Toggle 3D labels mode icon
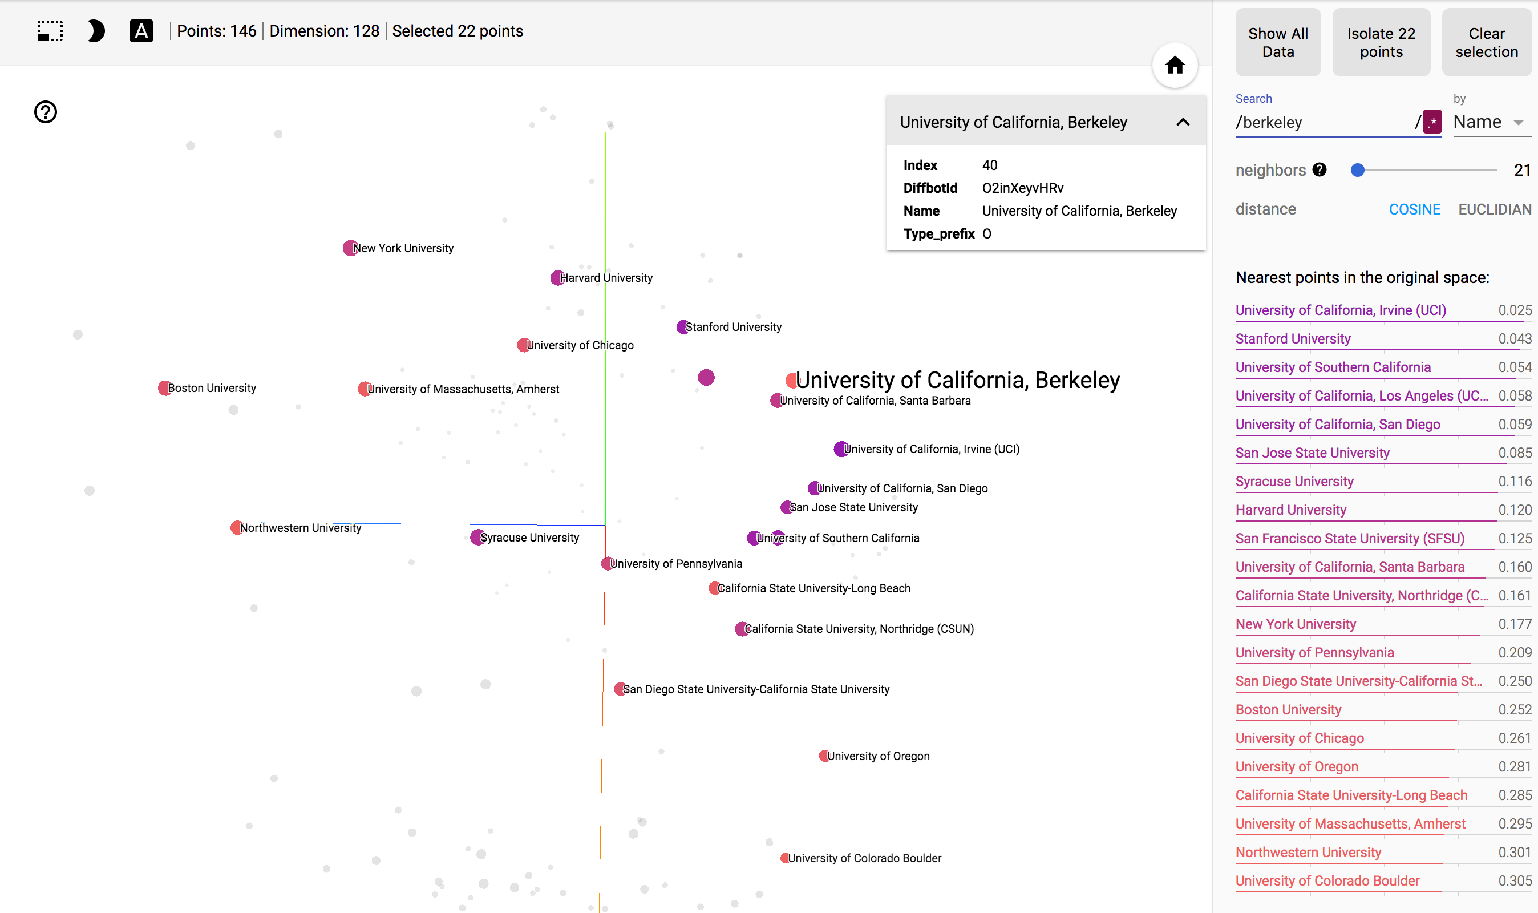 coord(141,31)
